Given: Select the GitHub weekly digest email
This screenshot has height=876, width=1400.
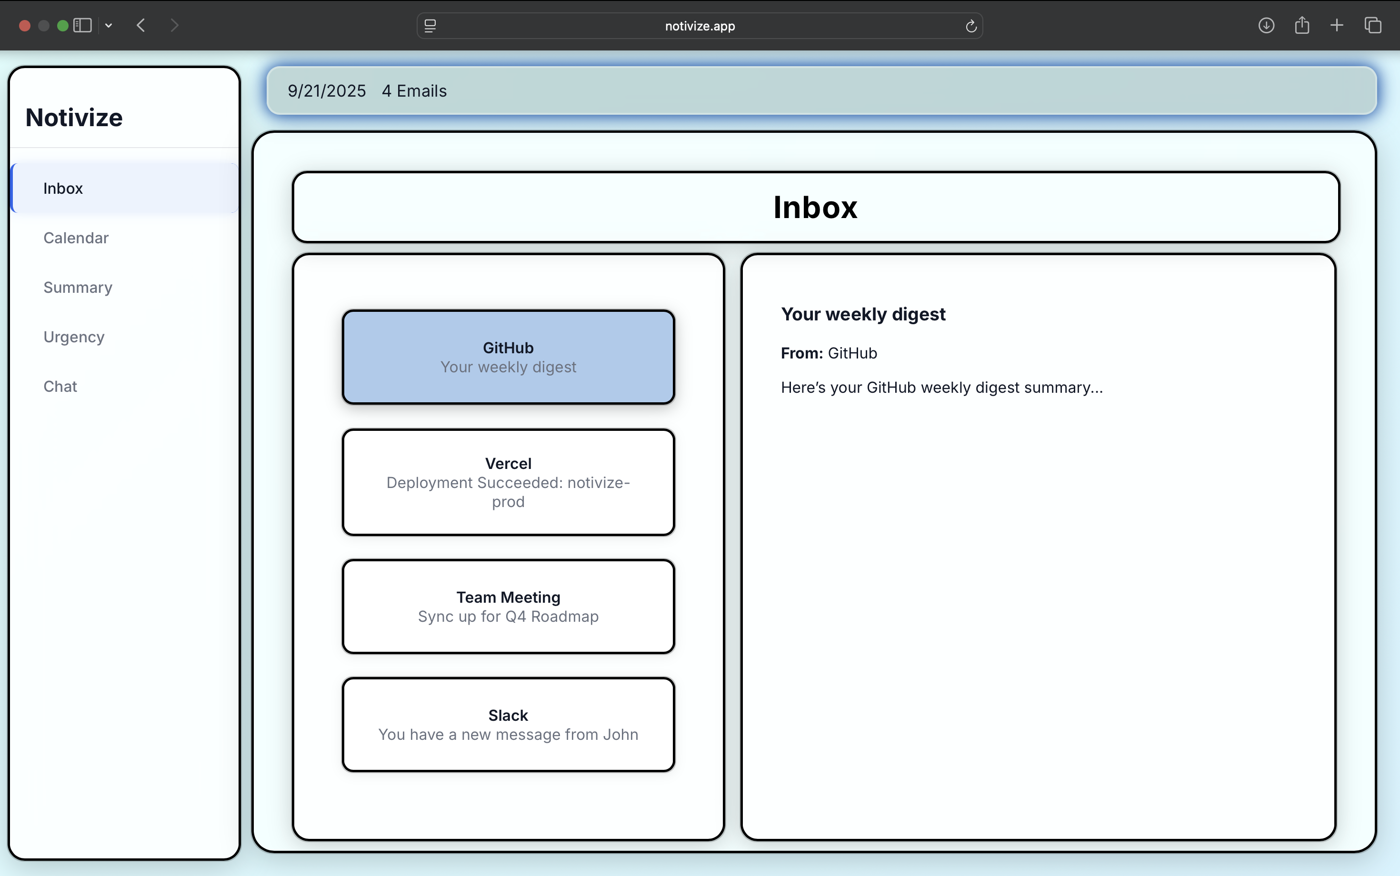Looking at the screenshot, I should [508, 357].
